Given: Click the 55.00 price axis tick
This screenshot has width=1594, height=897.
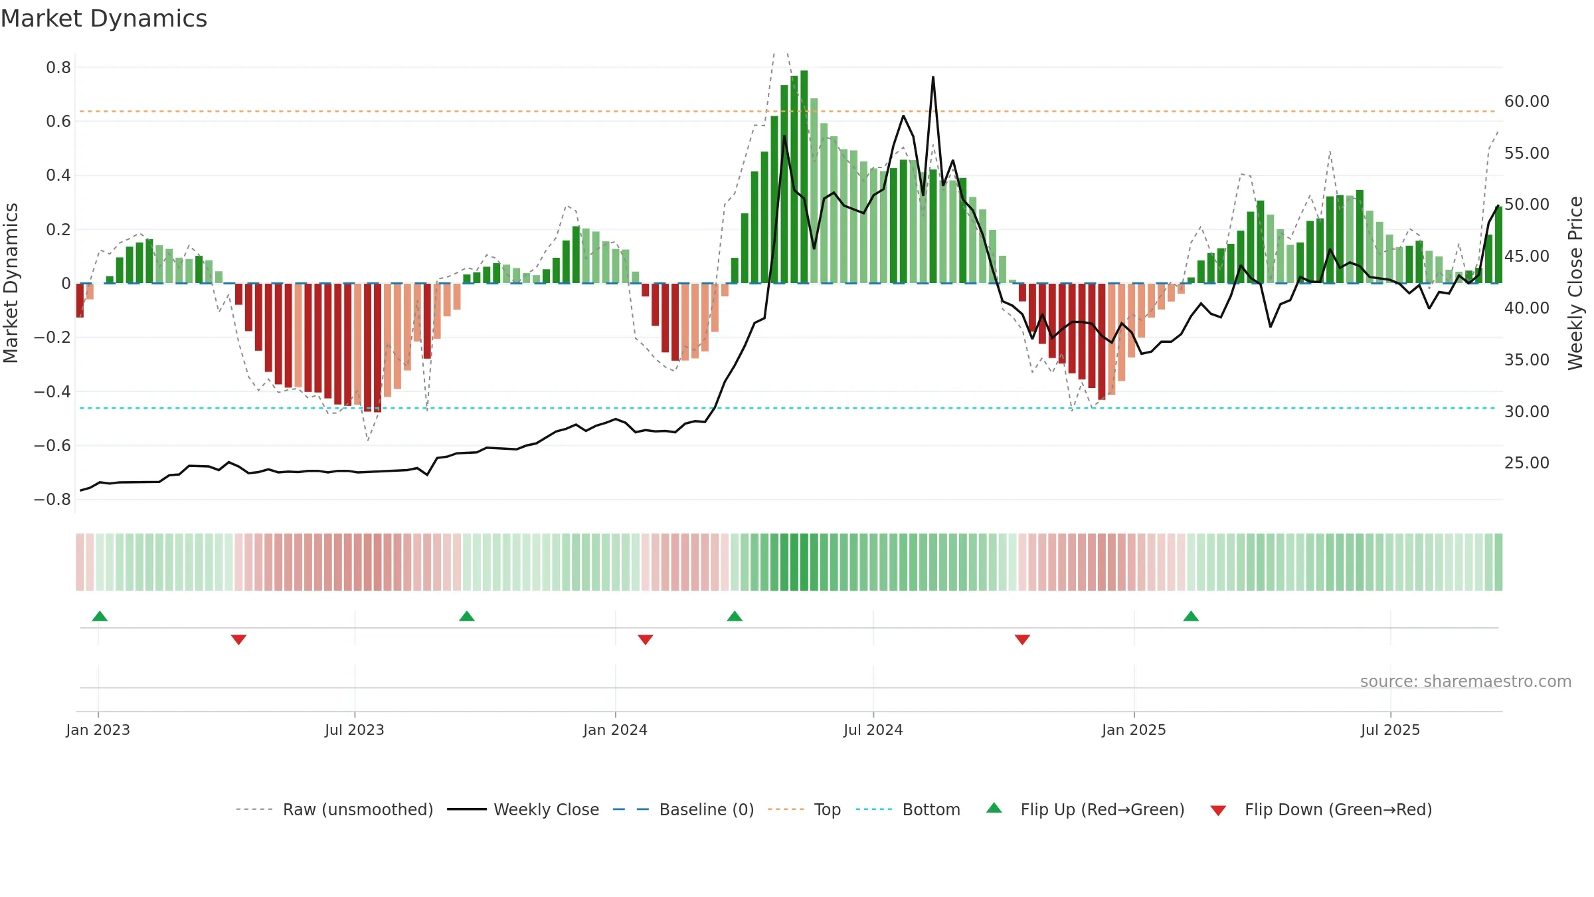Looking at the screenshot, I should [x=1527, y=153].
